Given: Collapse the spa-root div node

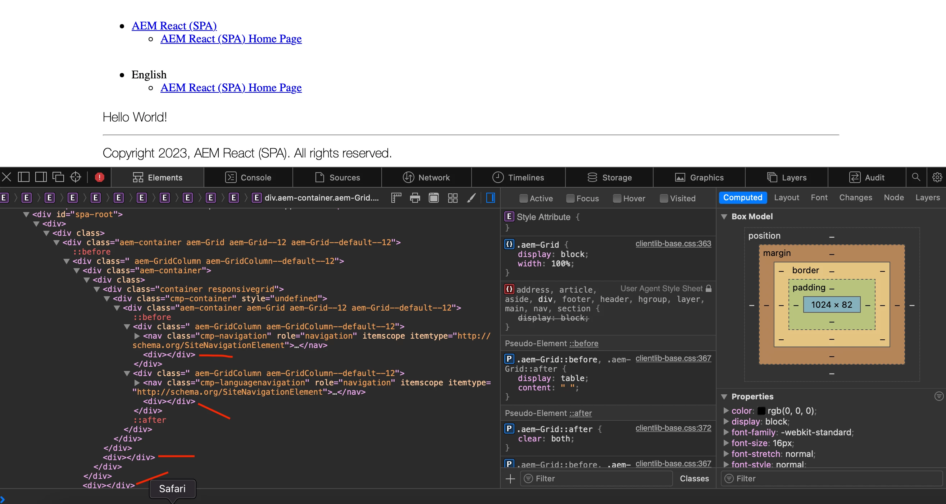Looking at the screenshot, I should tap(26, 214).
